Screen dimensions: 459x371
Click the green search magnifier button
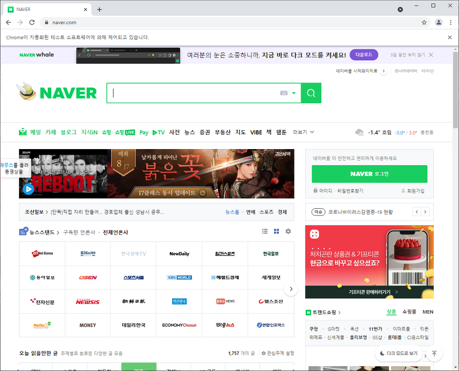click(x=311, y=93)
